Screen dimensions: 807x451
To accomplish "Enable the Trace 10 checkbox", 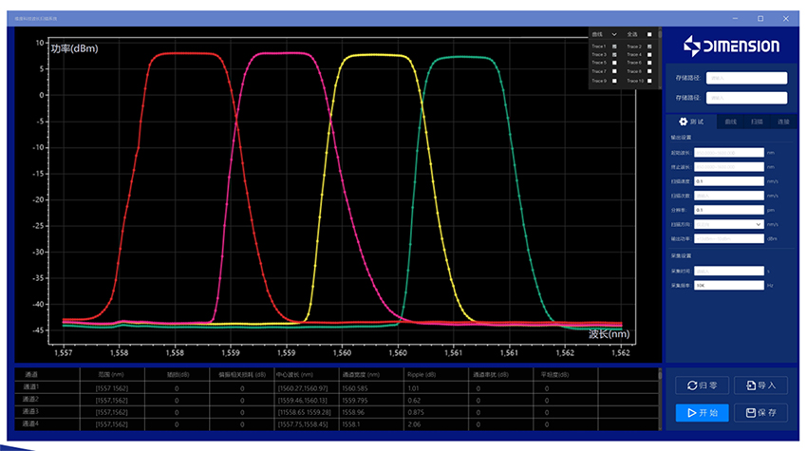I will coord(649,81).
